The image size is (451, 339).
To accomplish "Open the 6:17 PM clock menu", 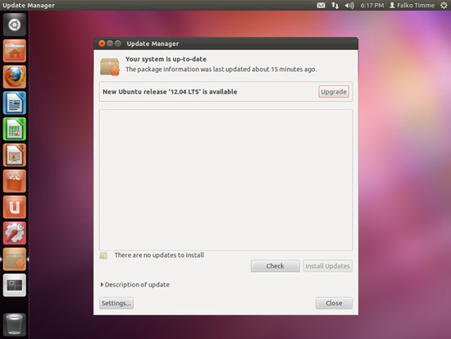I will click(372, 5).
